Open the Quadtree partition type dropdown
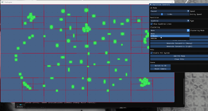 pyautogui.click(x=170, y=21)
